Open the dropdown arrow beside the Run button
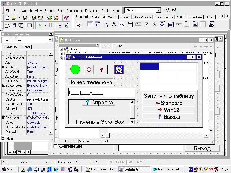The image size is (231, 173). point(45,25)
